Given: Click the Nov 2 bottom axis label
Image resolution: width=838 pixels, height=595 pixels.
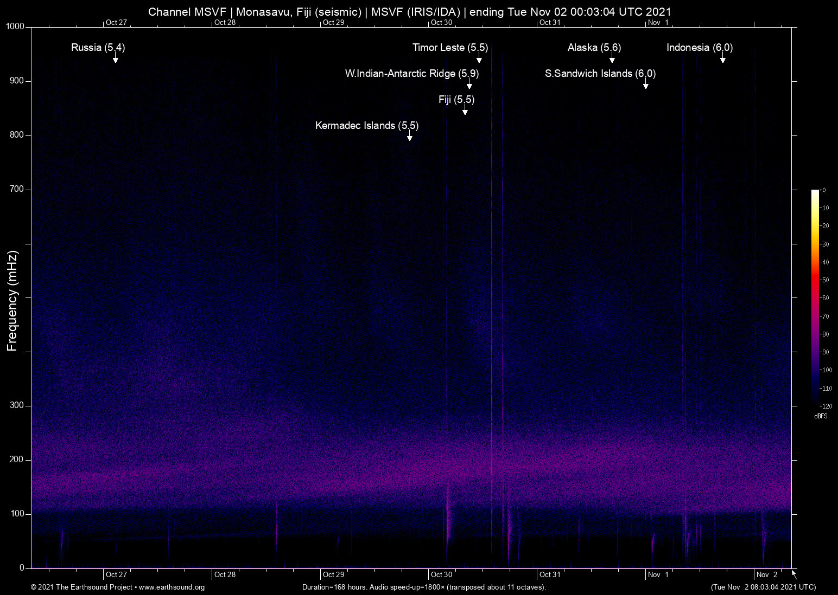Looking at the screenshot, I should click(767, 574).
